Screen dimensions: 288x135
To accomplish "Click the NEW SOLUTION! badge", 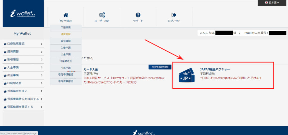I will (160, 67).
